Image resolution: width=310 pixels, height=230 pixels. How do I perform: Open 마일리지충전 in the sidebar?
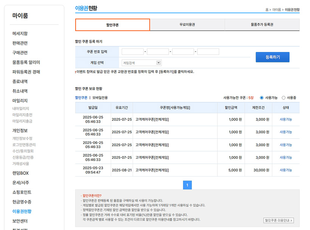point(22,115)
